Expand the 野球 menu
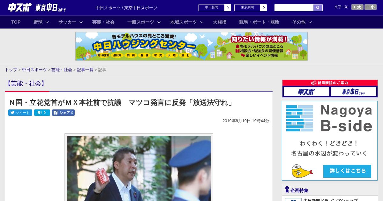383x201 pixels. click(x=41, y=22)
